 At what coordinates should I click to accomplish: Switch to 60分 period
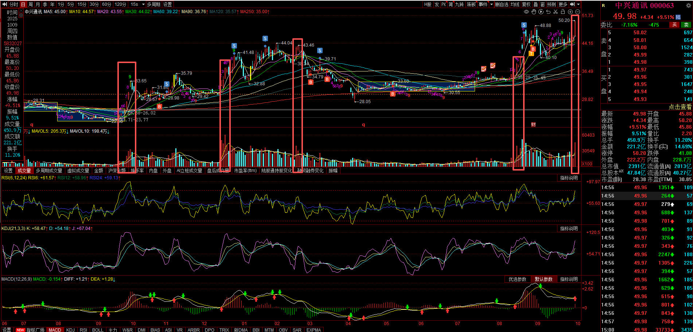[x=106, y=4]
